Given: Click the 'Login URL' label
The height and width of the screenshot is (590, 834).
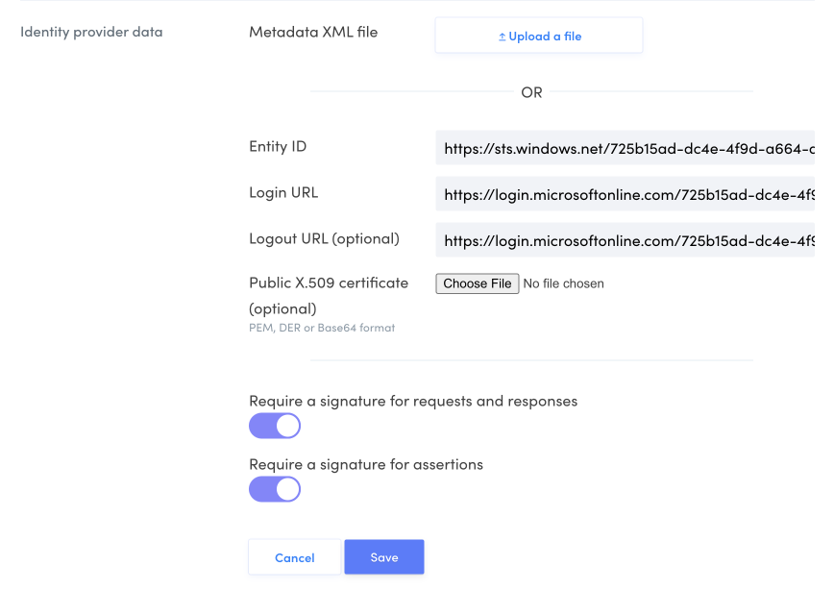Looking at the screenshot, I should tap(283, 193).
